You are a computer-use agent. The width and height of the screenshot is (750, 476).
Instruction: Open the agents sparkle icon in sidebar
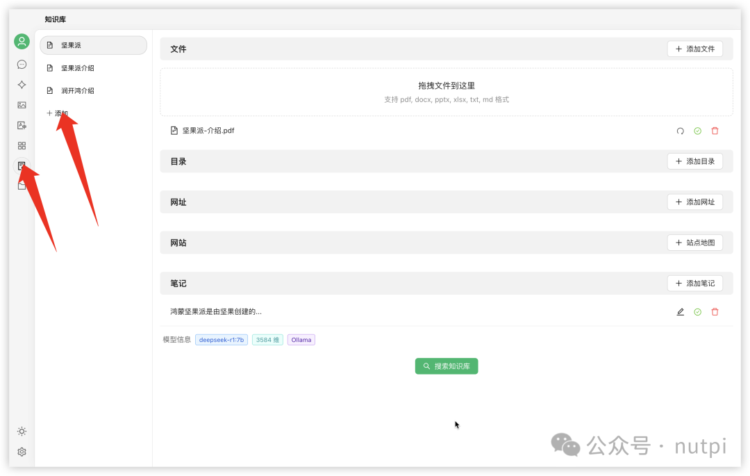22,85
